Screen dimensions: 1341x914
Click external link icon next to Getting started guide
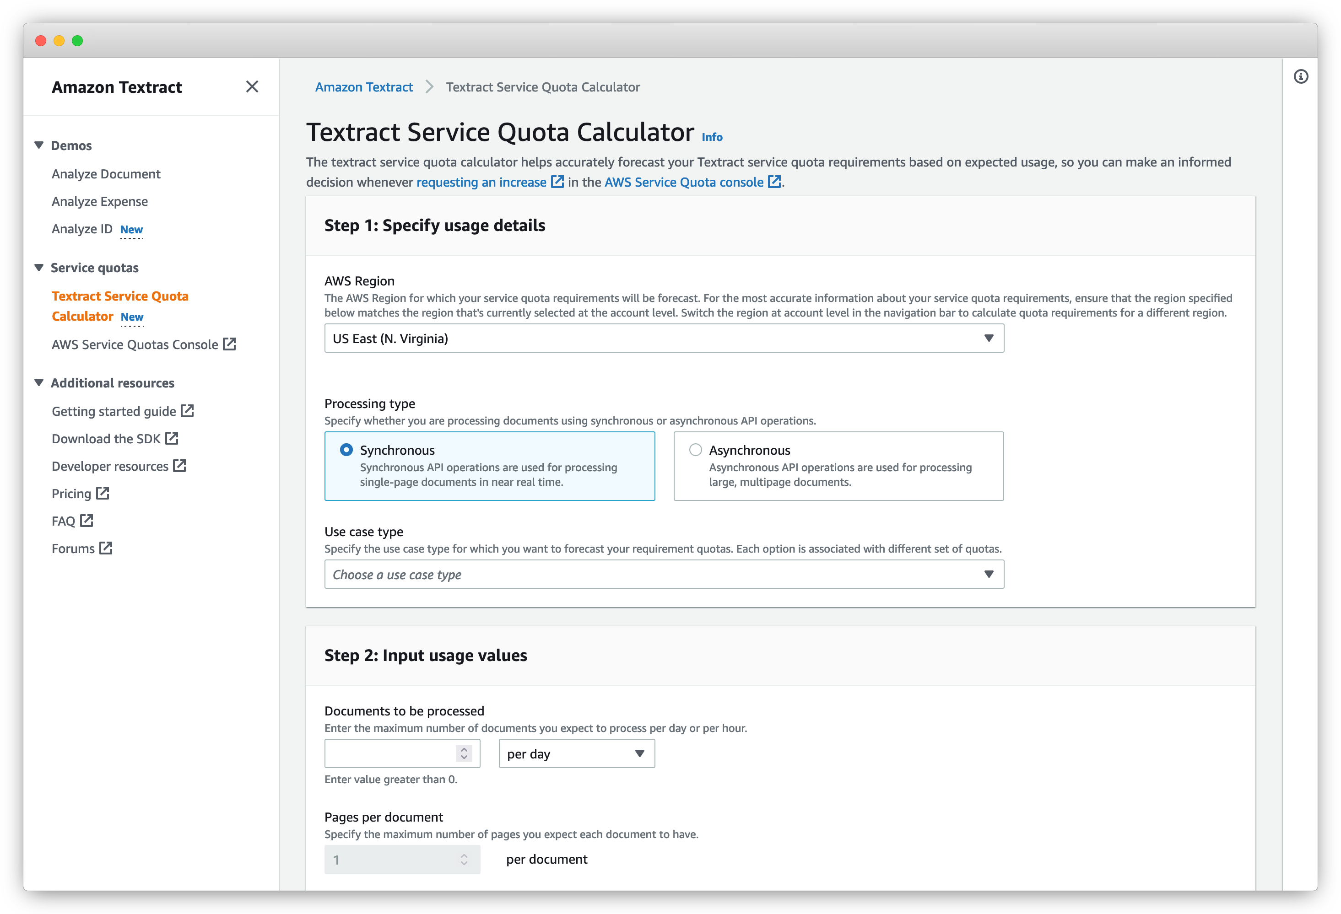pos(188,411)
